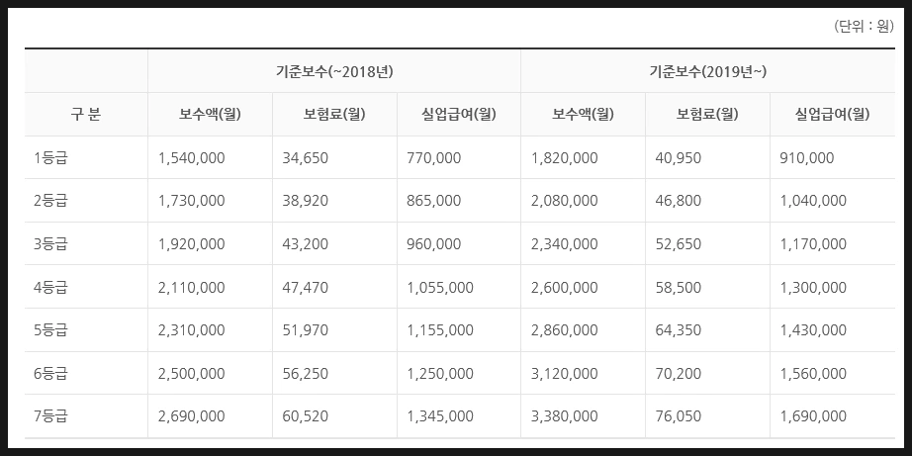Viewport: 912px width, 456px height.
Task: Click the 기준보수(~2018년) header cell
Action: click(334, 71)
